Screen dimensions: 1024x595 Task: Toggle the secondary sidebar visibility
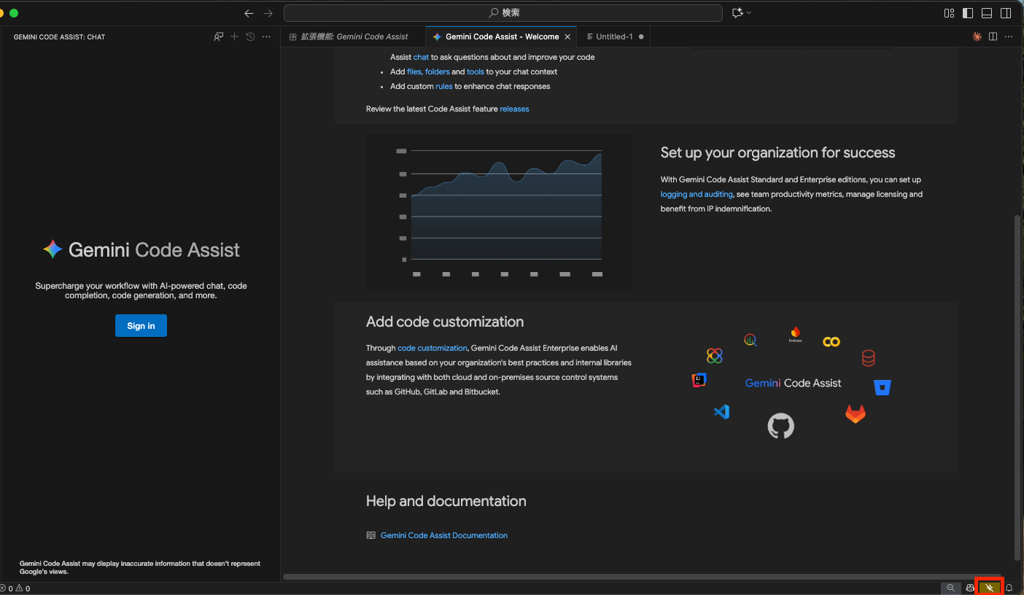(1006, 13)
